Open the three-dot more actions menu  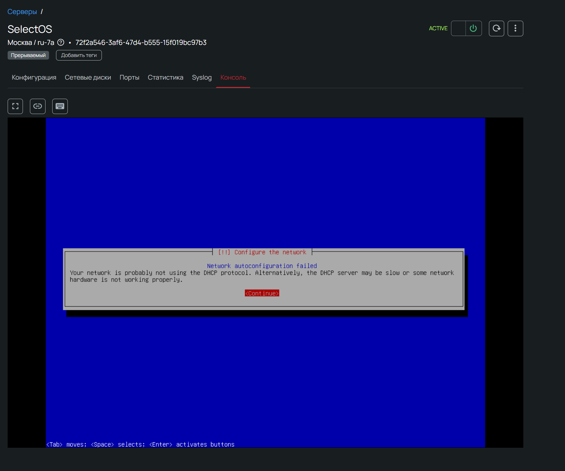[515, 29]
